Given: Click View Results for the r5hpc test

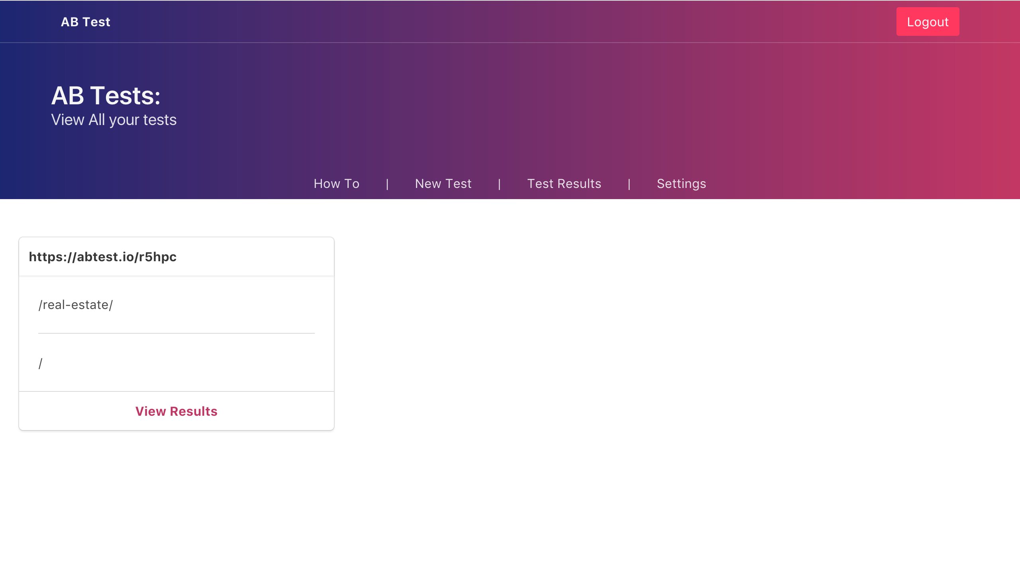Looking at the screenshot, I should coord(177,411).
